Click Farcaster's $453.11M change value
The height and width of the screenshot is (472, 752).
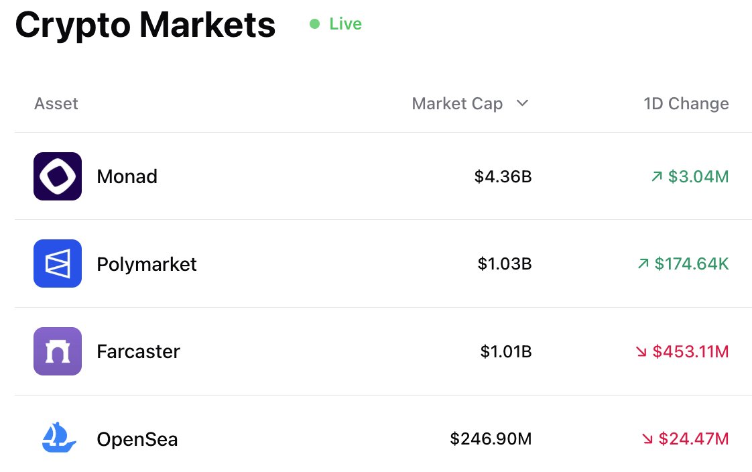[690, 351]
